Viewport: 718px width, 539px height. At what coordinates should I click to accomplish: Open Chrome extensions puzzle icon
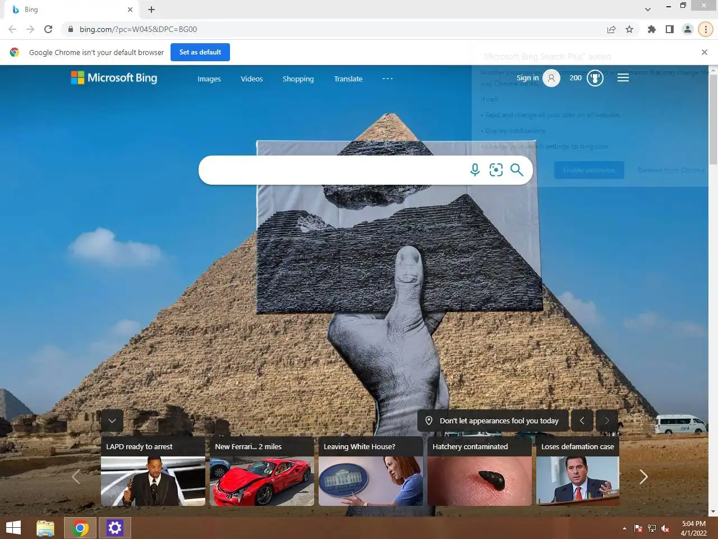651,29
